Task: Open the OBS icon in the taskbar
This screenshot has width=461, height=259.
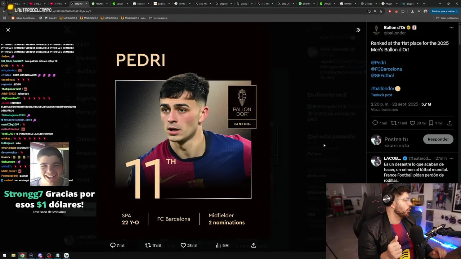Action: (x=49, y=255)
